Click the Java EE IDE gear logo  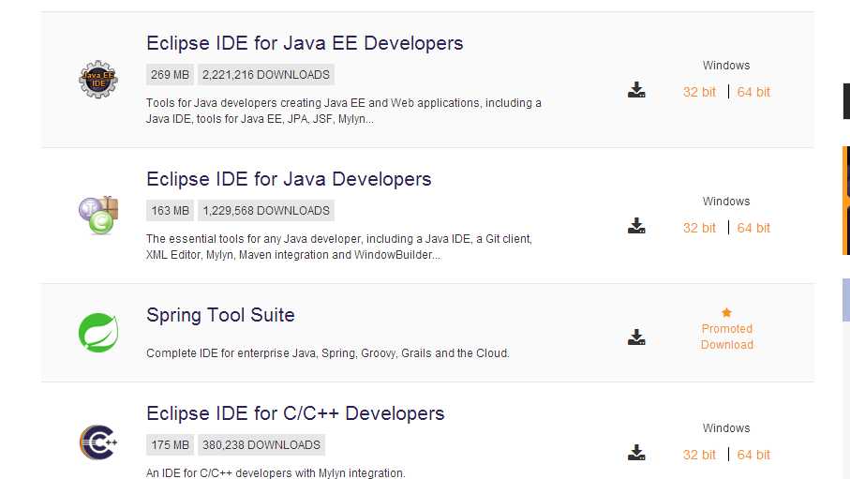(x=98, y=79)
